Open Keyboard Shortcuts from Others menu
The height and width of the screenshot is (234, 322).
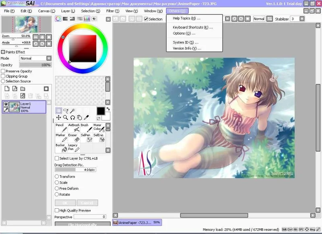point(193,27)
